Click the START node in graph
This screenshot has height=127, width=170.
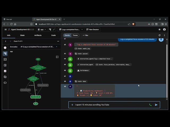38,59
